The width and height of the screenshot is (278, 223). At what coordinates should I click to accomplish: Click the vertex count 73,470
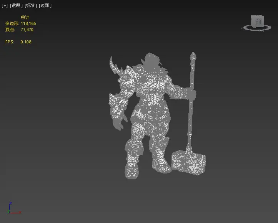[x=27, y=30]
